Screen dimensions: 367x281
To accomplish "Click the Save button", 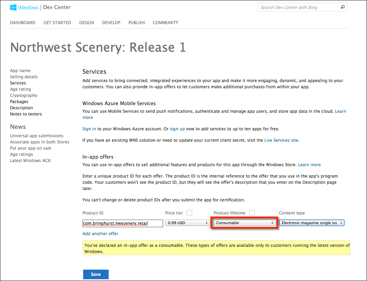I will [x=96, y=274].
